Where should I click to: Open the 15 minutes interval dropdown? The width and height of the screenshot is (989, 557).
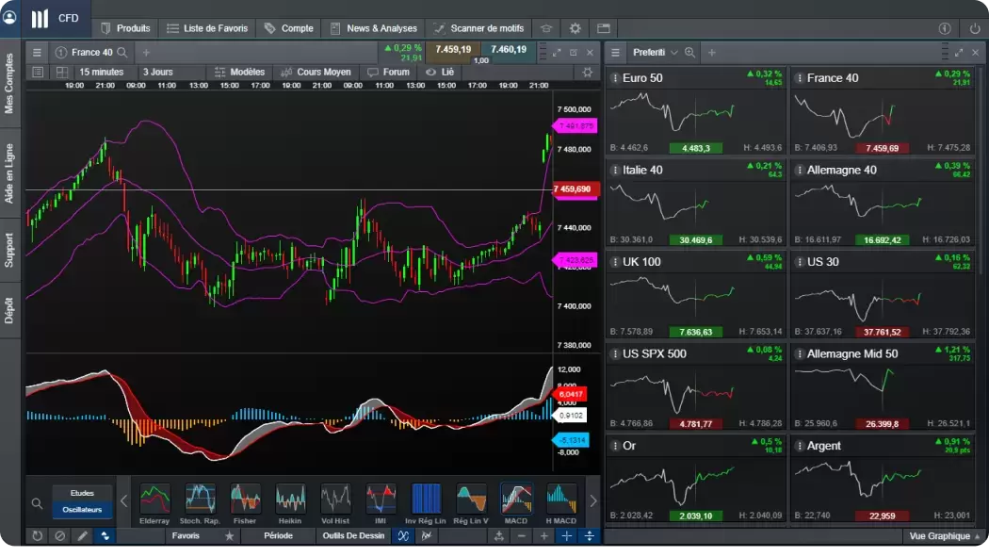point(101,73)
